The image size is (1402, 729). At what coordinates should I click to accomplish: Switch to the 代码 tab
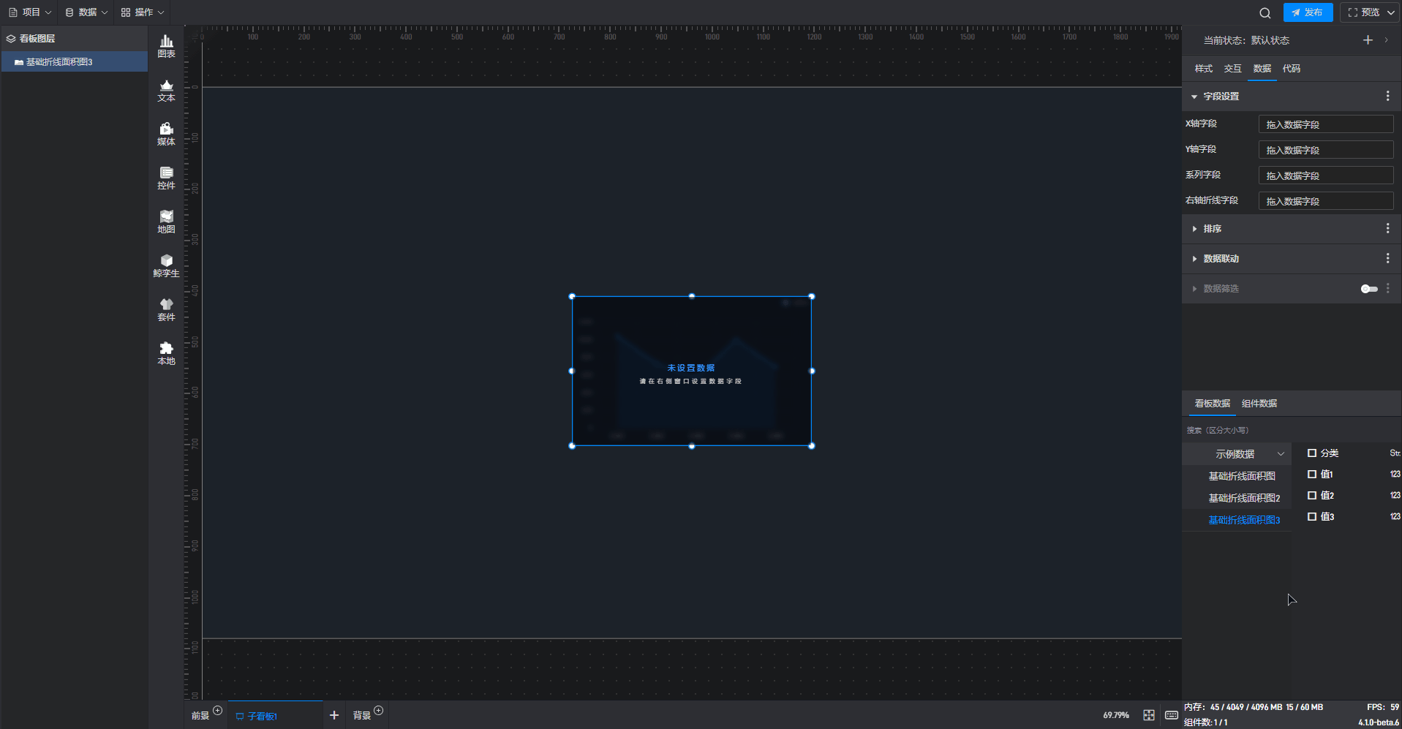tap(1292, 69)
